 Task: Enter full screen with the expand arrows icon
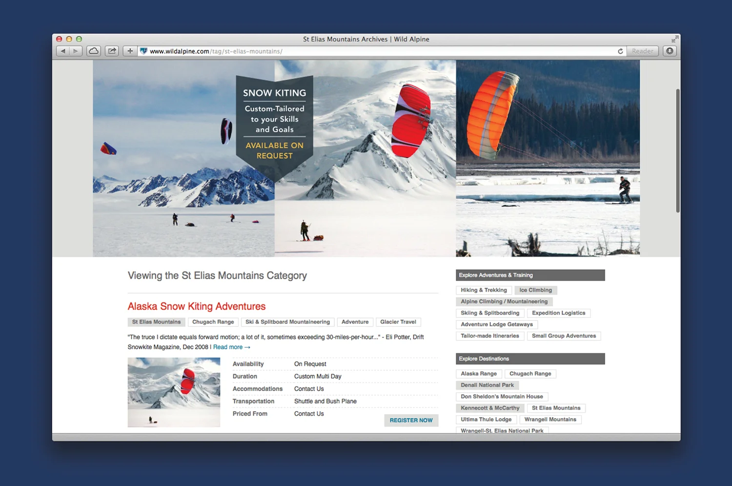point(675,39)
